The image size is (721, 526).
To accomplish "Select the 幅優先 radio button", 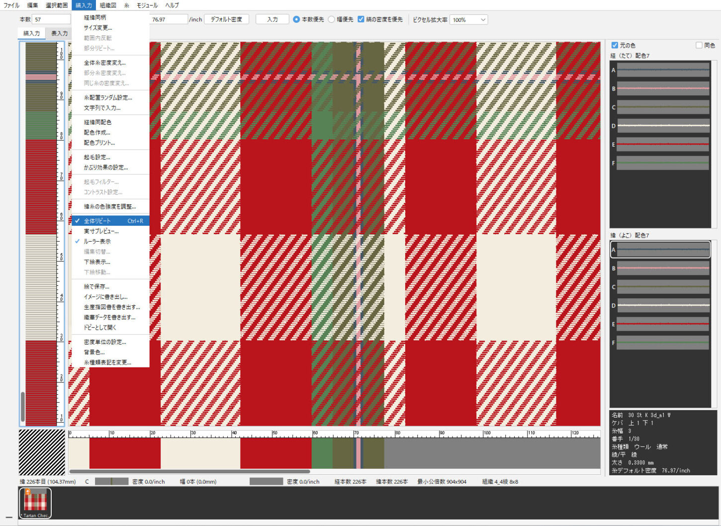I will click(x=332, y=20).
